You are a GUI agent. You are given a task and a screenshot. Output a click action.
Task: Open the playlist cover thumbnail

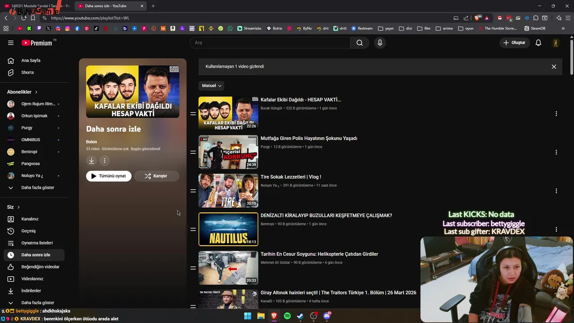133,92
